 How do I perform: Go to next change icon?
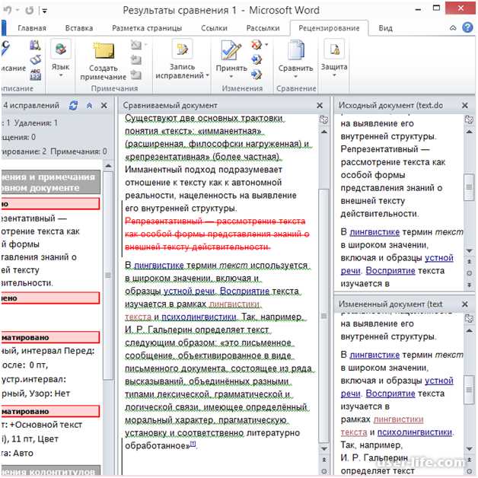coord(257,75)
